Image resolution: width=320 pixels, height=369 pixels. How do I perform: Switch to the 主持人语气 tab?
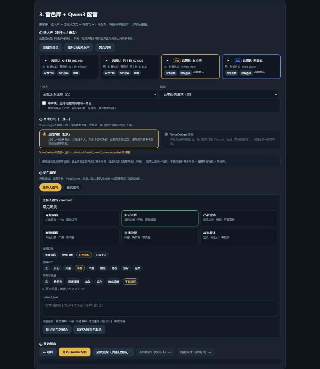(50, 187)
